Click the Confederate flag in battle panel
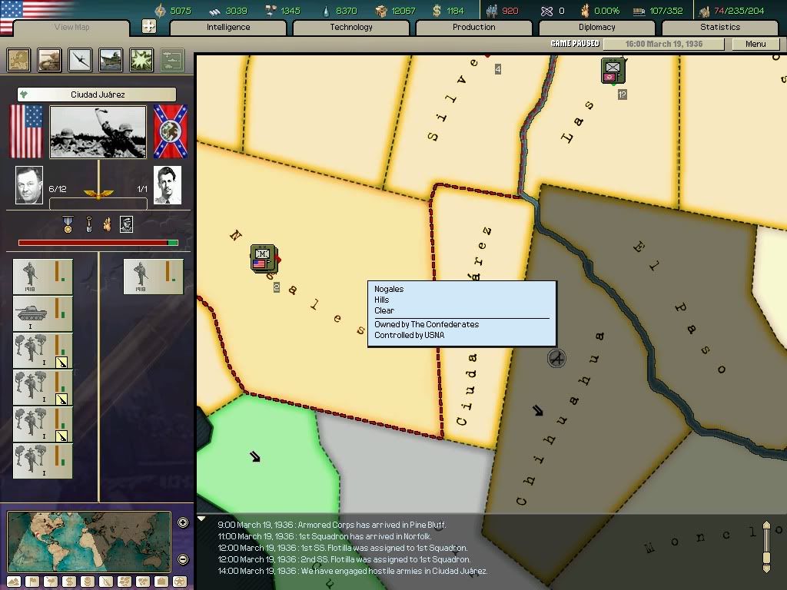The image size is (787, 590). coord(171,131)
